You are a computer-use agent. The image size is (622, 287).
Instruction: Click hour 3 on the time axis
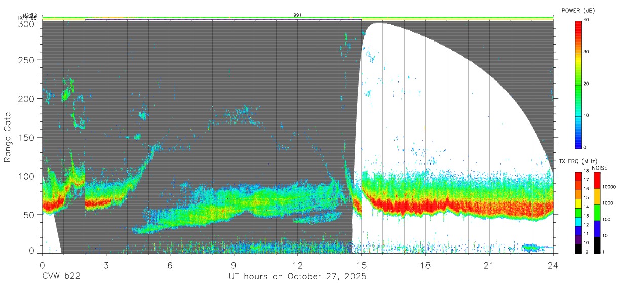(x=106, y=265)
